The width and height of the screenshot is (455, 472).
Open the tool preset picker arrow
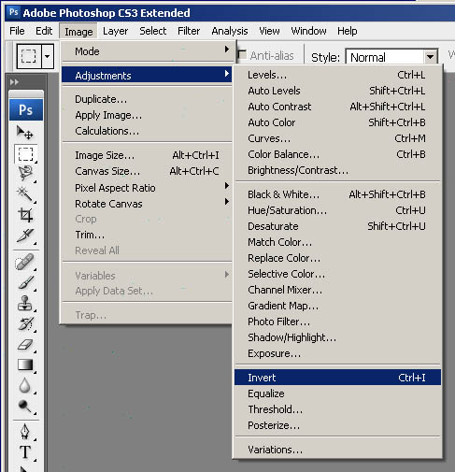(48, 56)
